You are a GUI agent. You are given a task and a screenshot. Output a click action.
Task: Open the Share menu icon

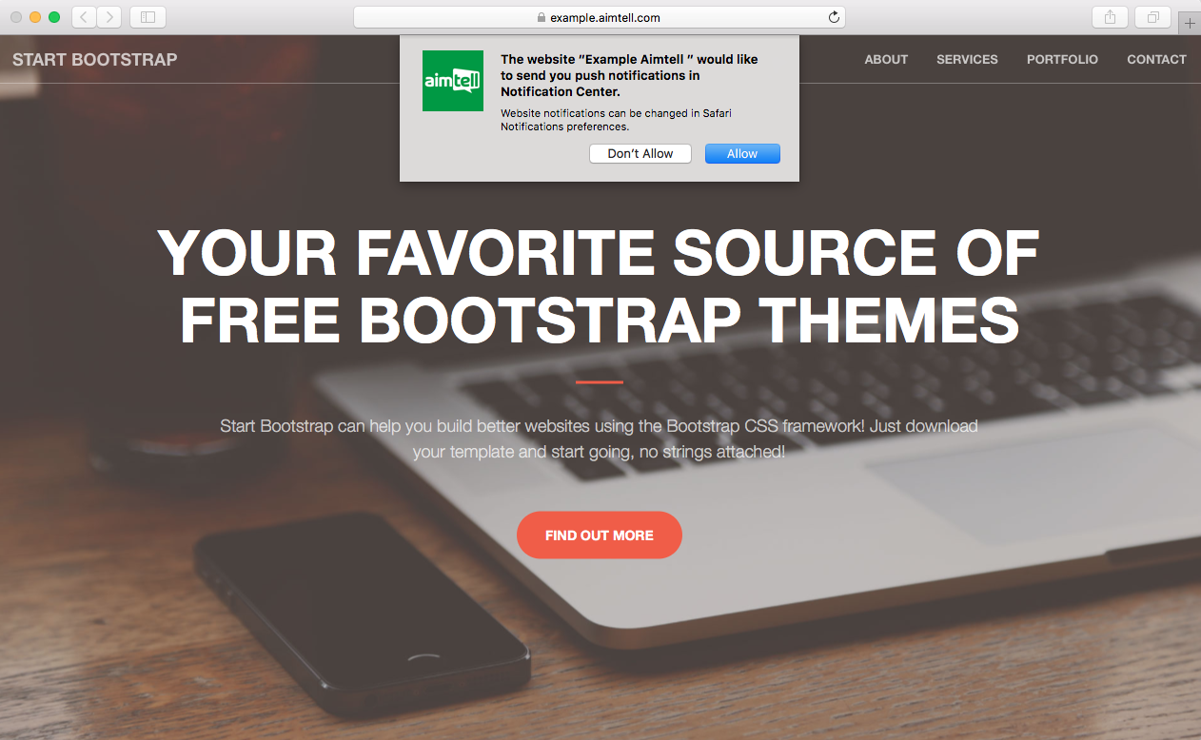coord(1110,17)
